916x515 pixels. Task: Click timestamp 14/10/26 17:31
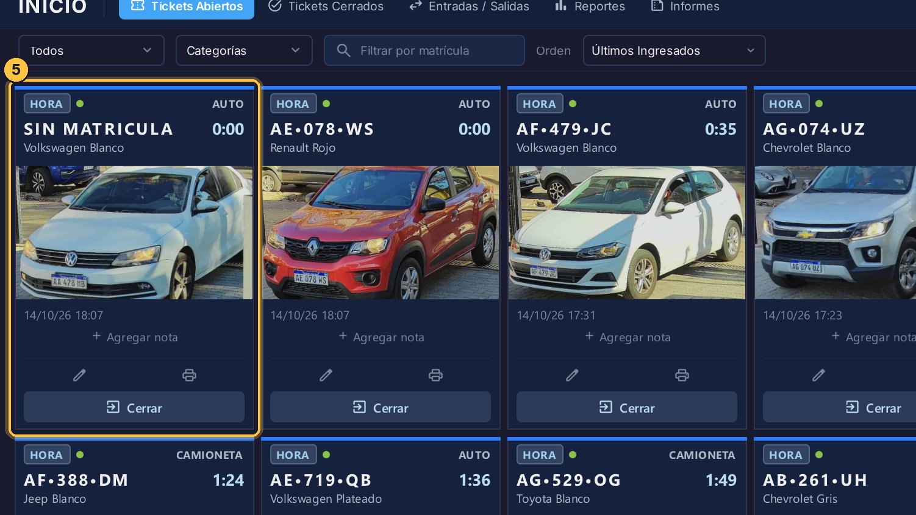556,315
